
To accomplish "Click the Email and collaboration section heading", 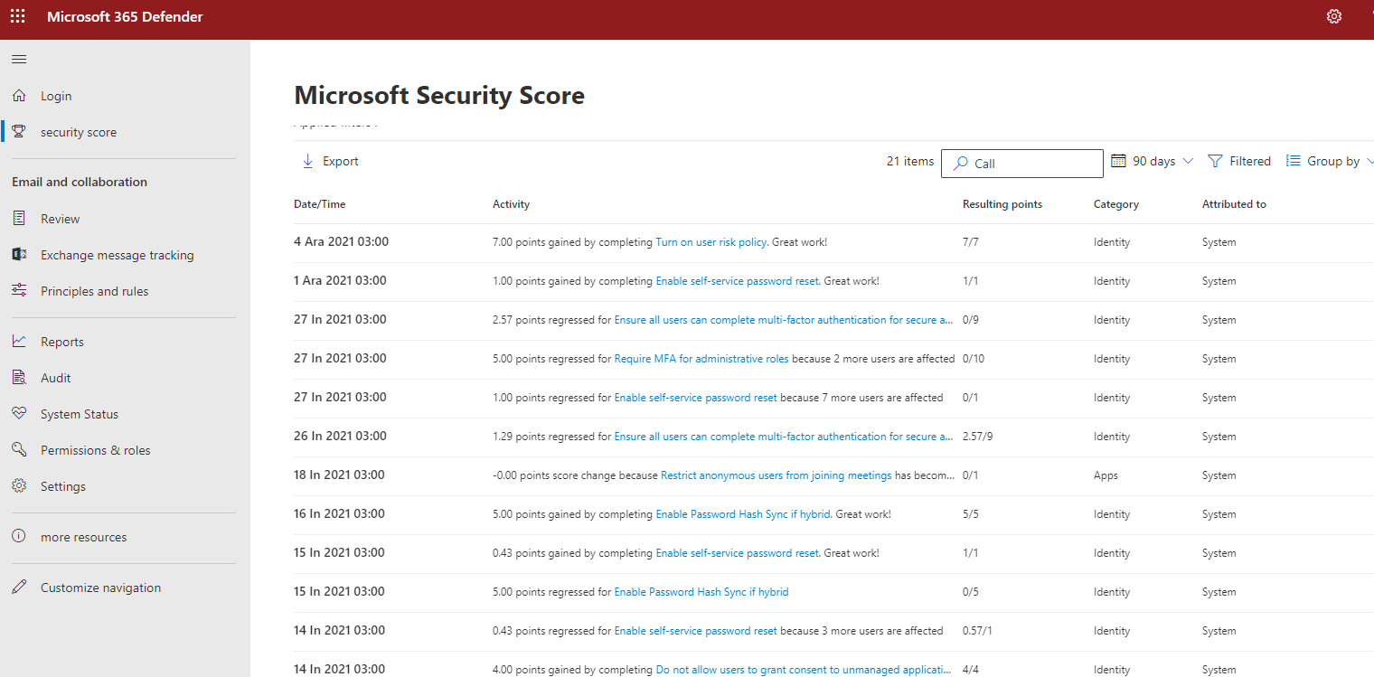I will (80, 182).
